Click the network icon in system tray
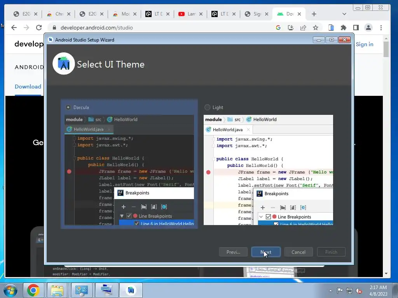Viewport: 398px width, 298px height. coord(349,291)
